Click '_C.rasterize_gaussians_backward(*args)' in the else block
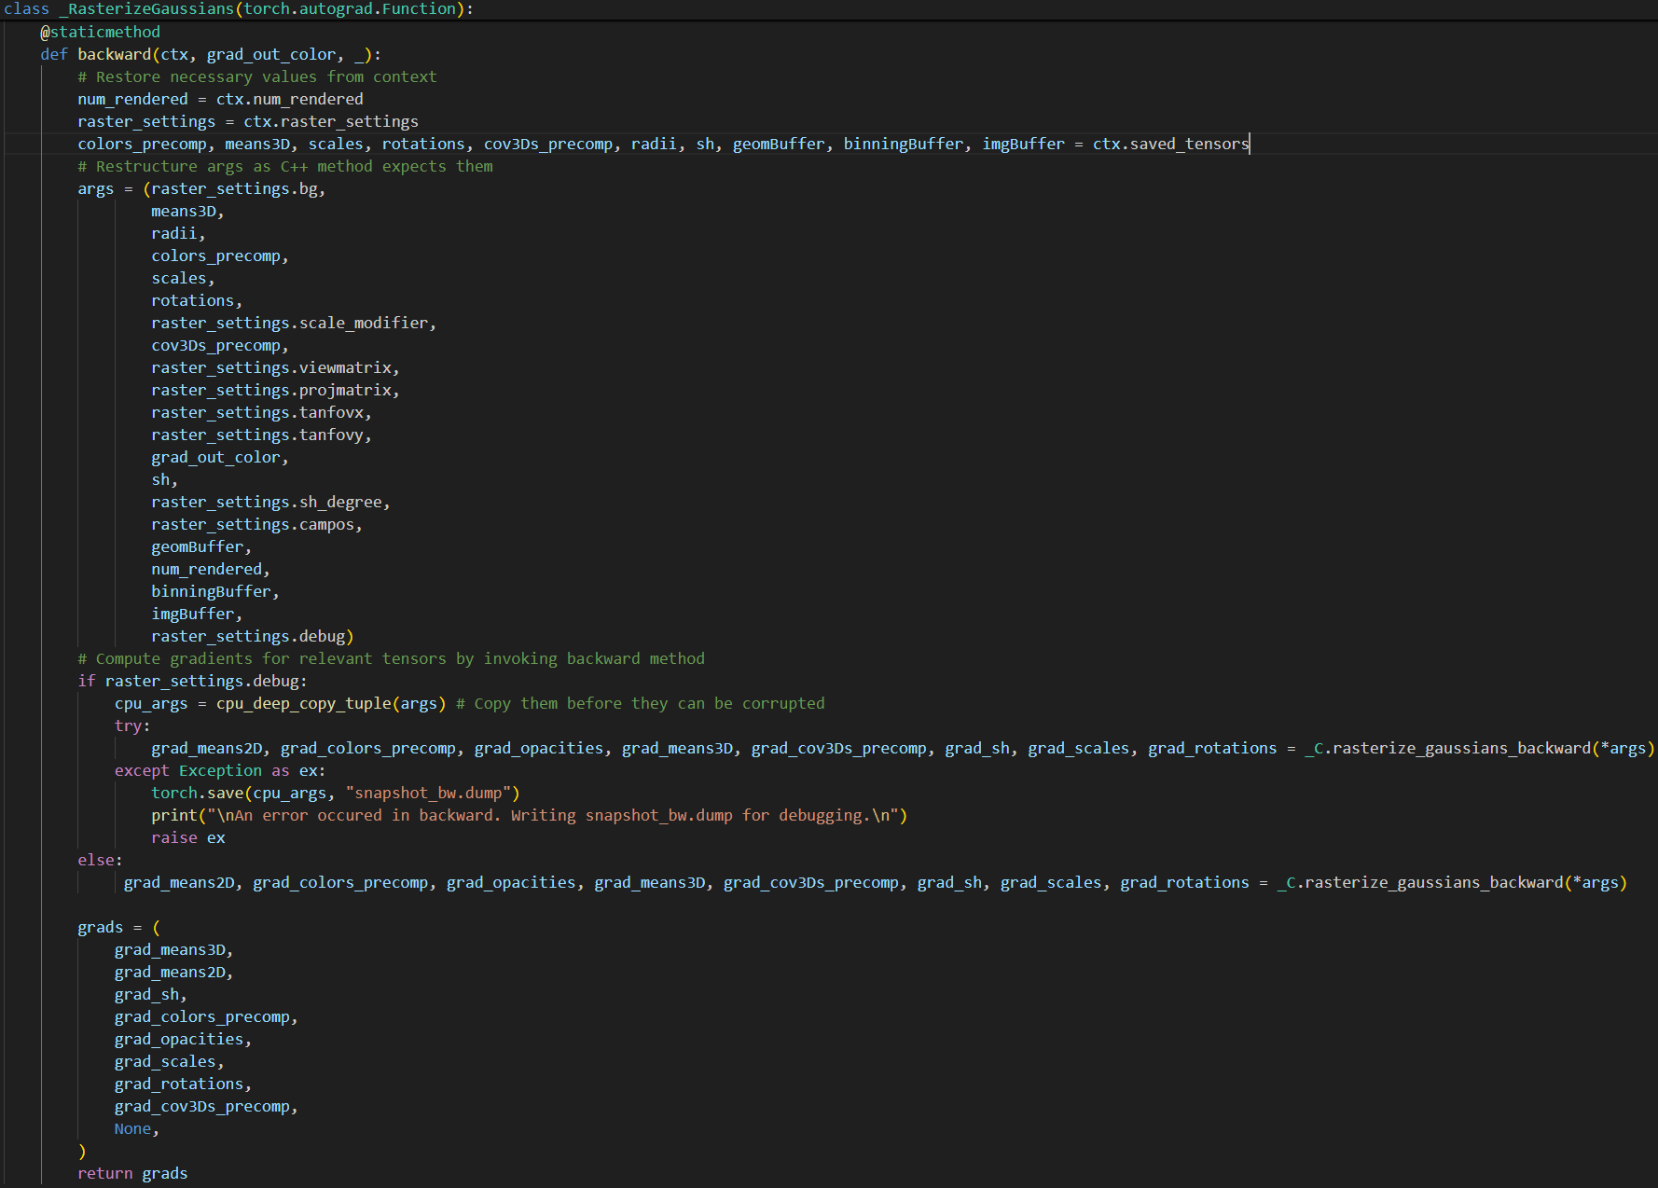This screenshot has height=1188, width=1658. tap(1452, 882)
